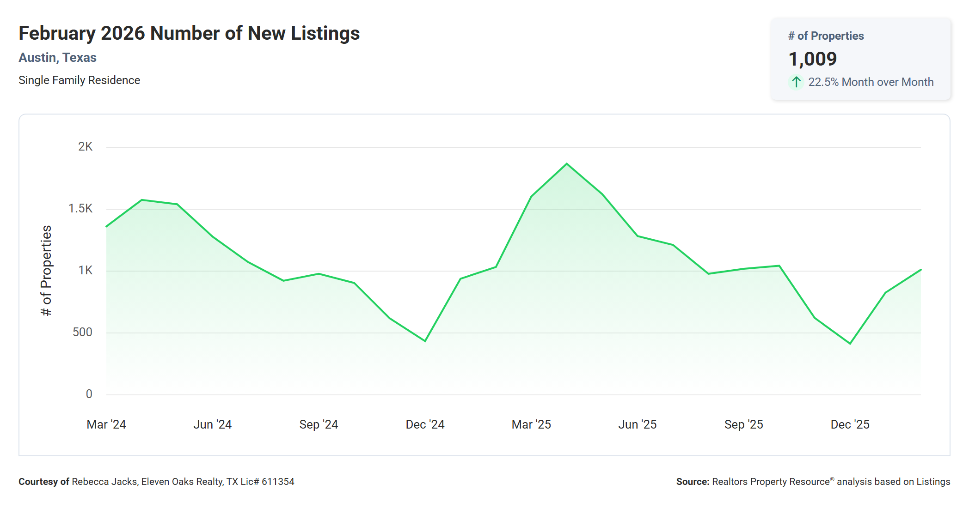Click the Dec '25 x-axis label
Viewport: 969px width, 508px height.
point(850,424)
